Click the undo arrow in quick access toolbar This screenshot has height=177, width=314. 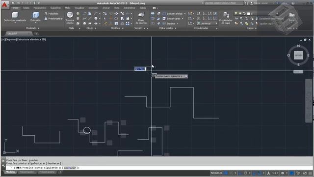pos(19,3)
